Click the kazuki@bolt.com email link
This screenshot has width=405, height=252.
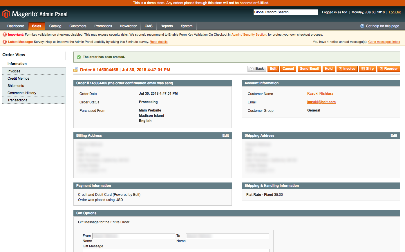321,102
